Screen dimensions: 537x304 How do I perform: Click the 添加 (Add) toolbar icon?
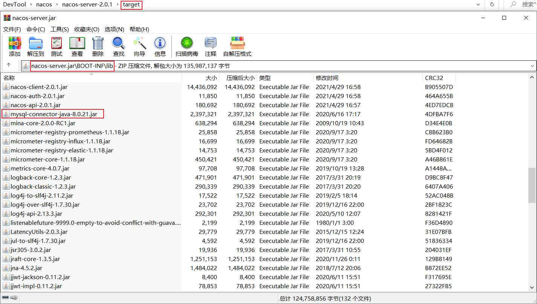tap(15, 43)
